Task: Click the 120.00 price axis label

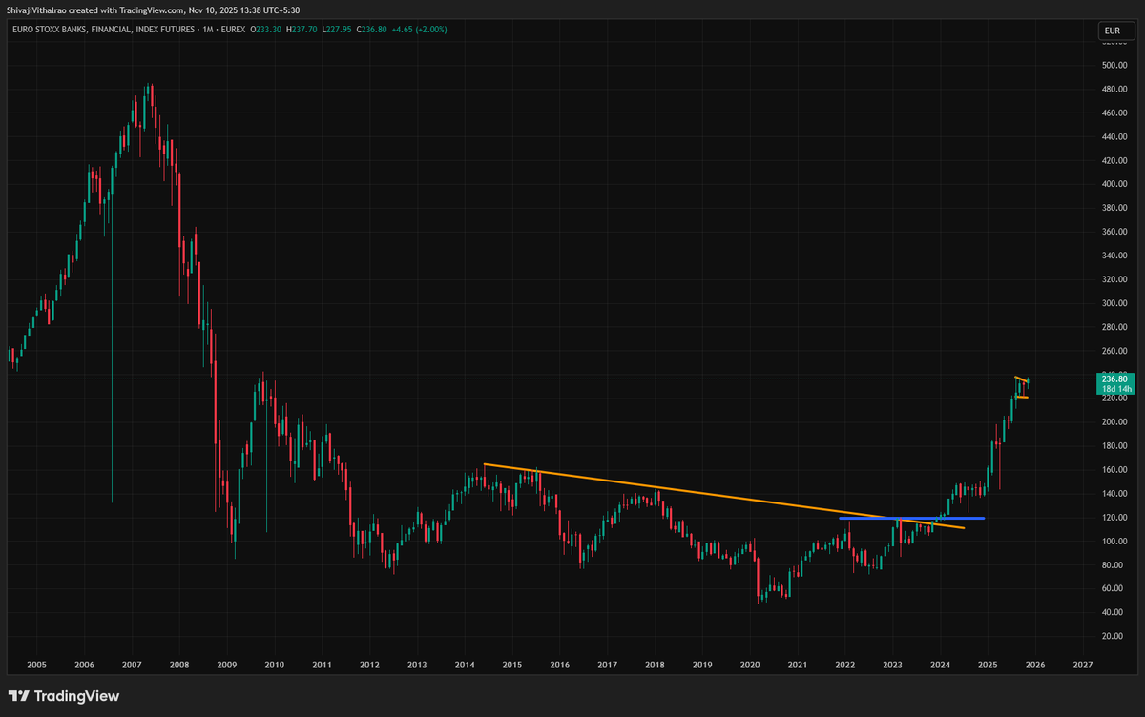Action: [x=1114, y=518]
